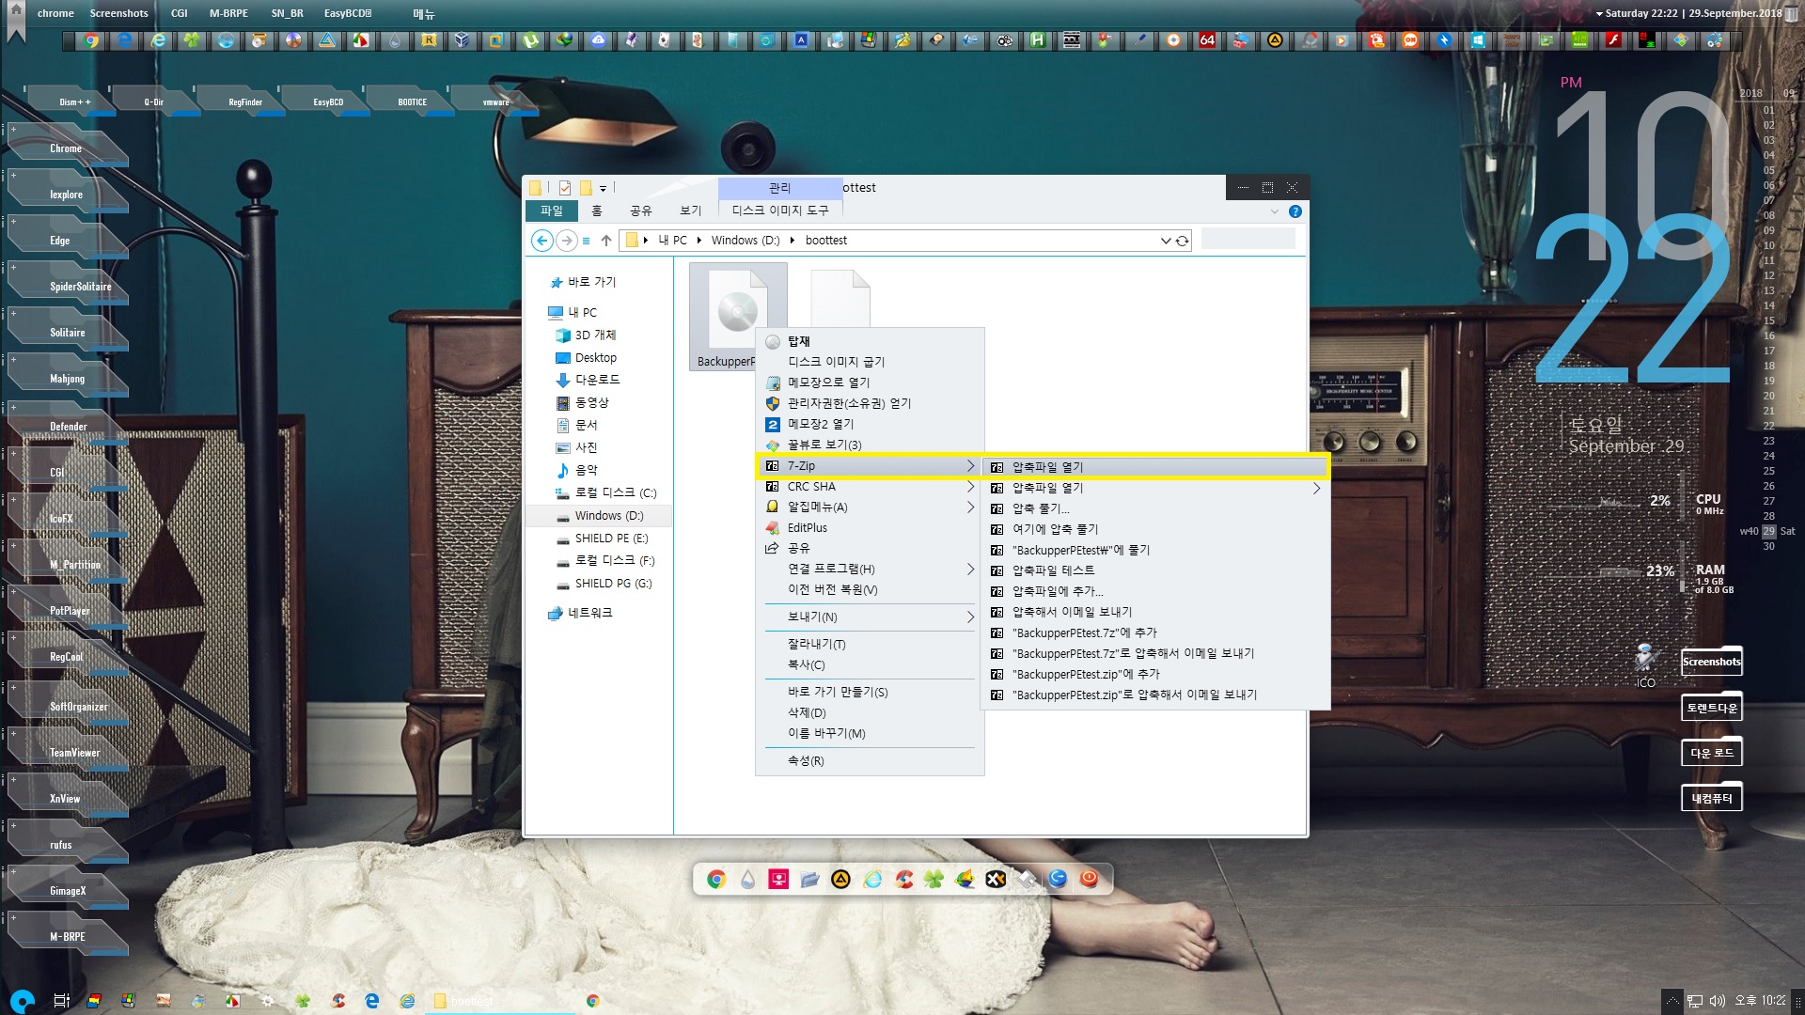Open the red 64 icon in top launcher
The width and height of the screenshot is (1805, 1015).
coord(1207,40)
